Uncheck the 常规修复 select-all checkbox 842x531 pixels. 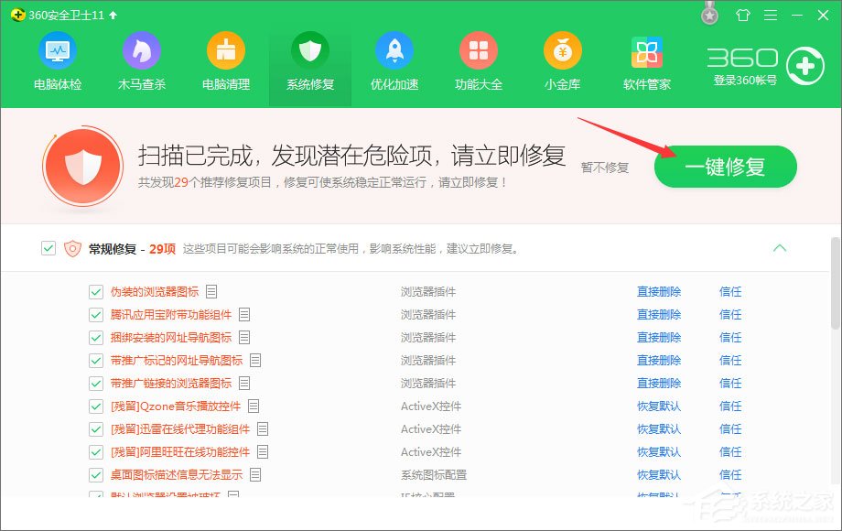(x=48, y=247)
